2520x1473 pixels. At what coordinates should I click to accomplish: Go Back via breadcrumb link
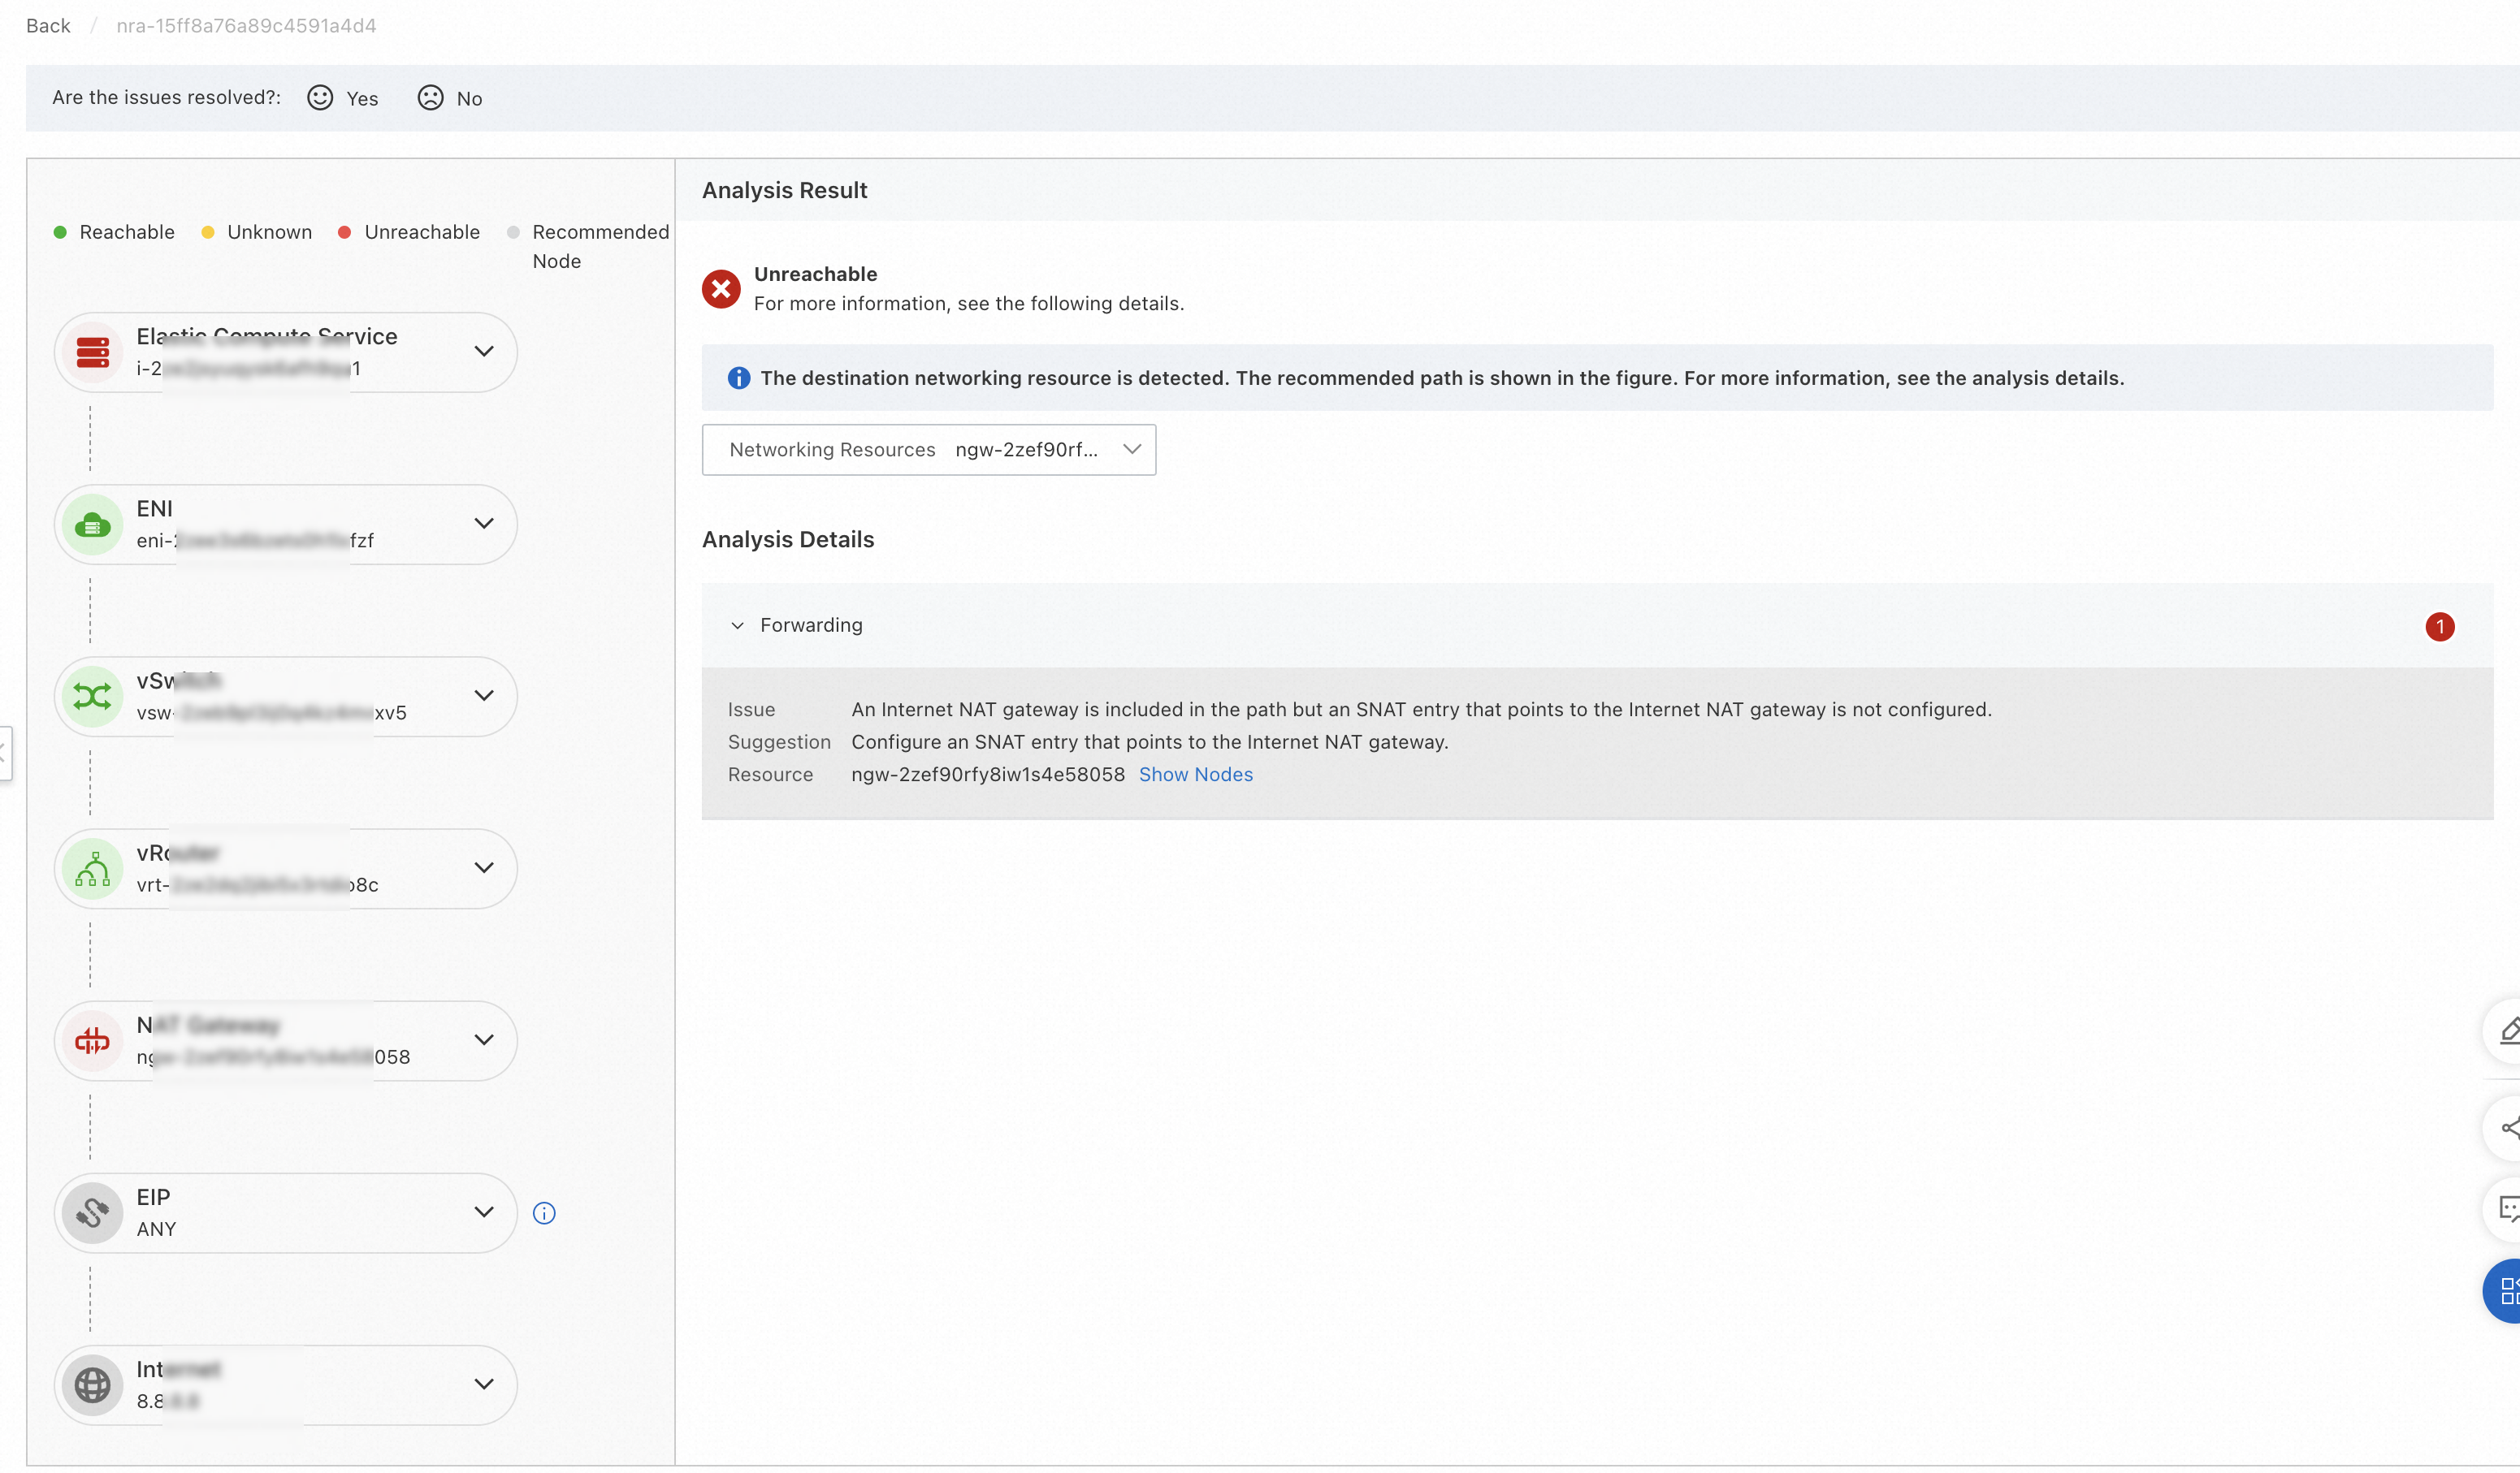pyautogui.click(x=47, y=26)
